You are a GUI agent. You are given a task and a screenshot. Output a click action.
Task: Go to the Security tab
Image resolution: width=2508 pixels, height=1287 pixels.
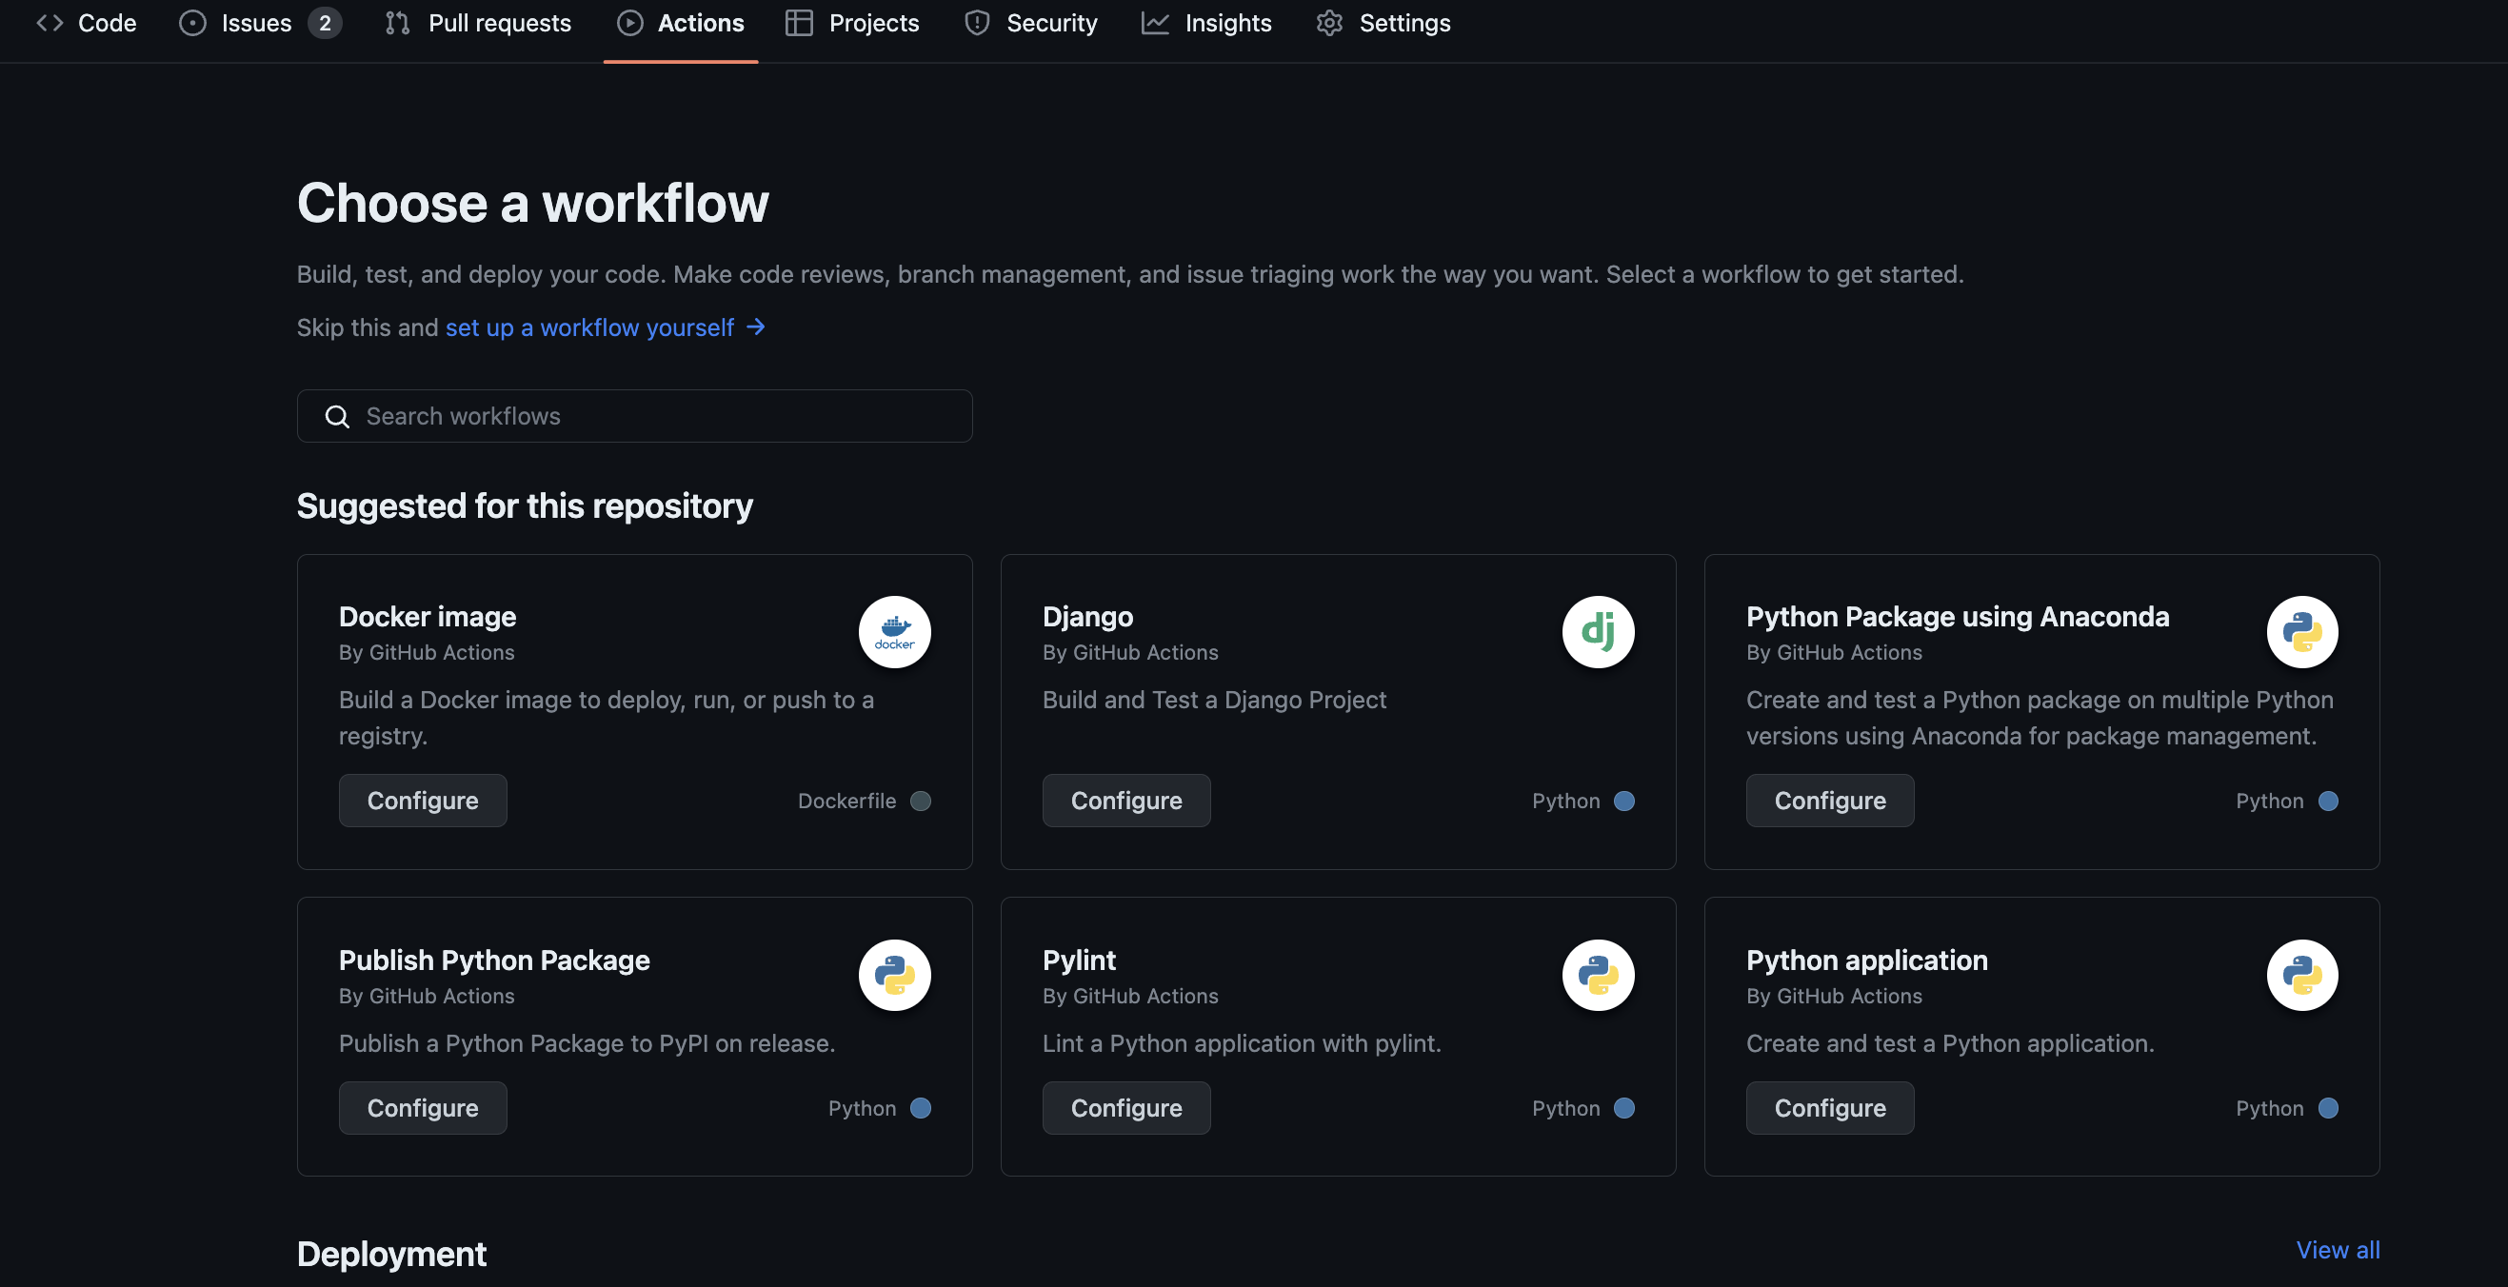1031,24
